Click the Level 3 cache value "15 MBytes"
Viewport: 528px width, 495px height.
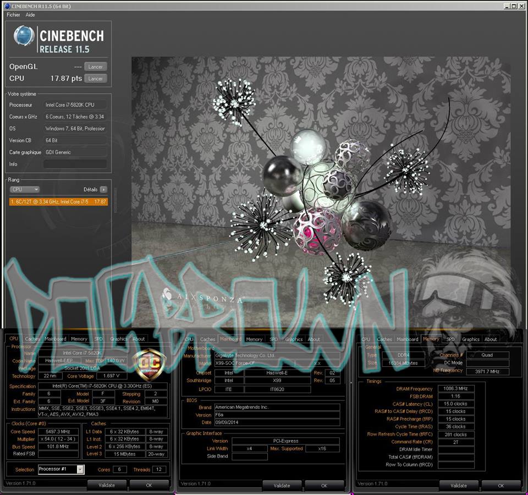[125, 454]
